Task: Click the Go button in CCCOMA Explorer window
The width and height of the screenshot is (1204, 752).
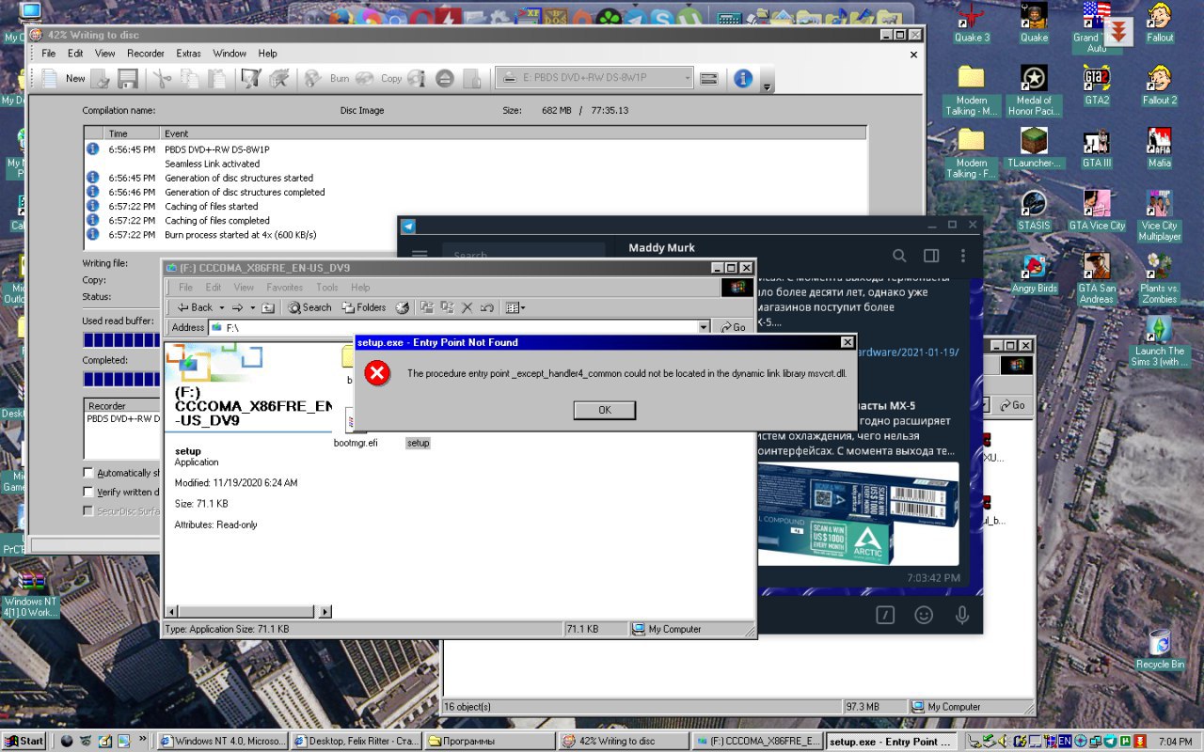Action: coord(733,327)
